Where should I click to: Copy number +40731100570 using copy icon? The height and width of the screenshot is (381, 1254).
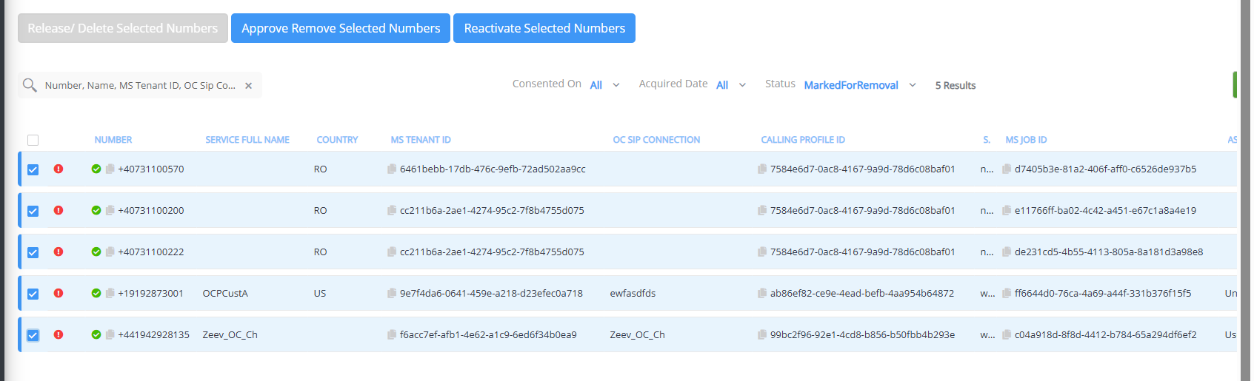click(110, 169)
